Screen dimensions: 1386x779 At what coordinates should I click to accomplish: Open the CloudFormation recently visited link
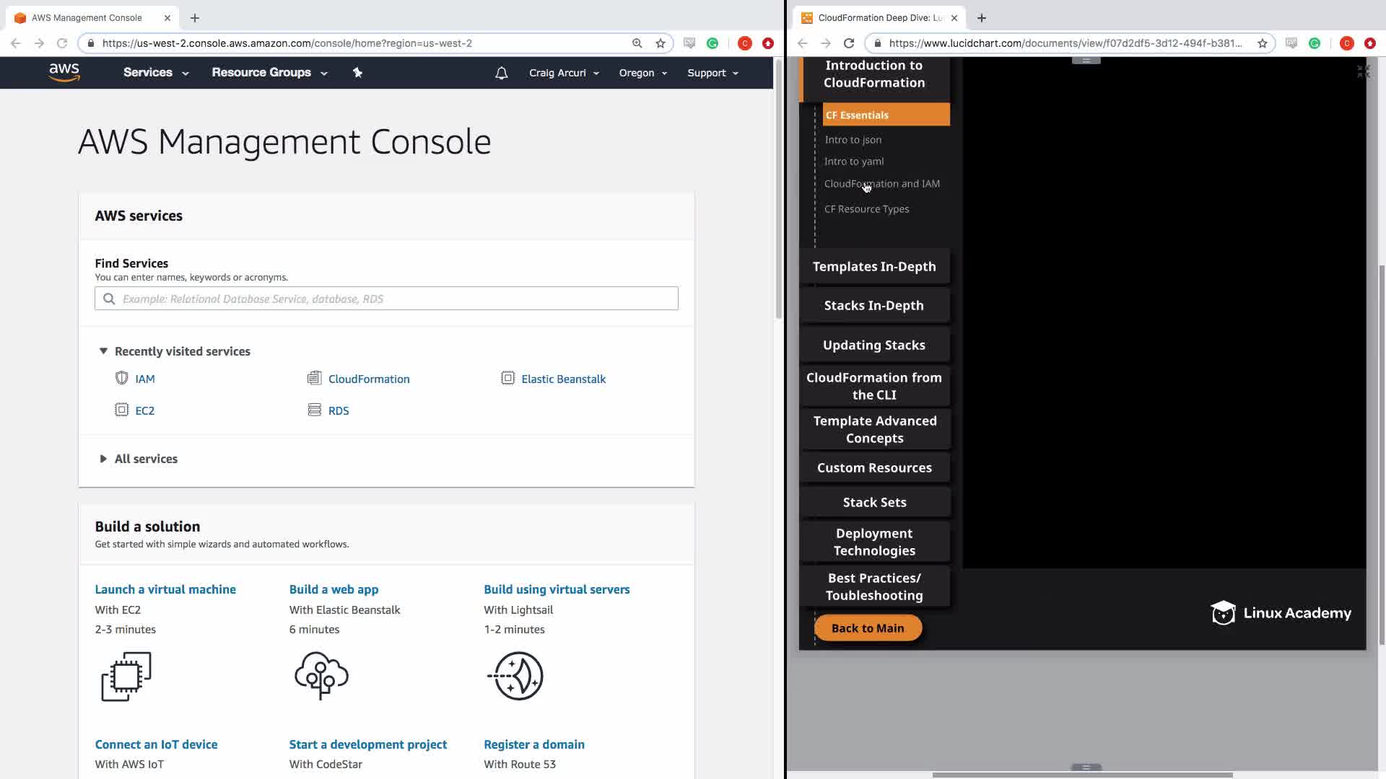[x=368, y=379]
